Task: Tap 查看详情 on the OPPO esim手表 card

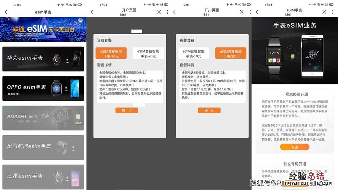Action: (14, 94)
